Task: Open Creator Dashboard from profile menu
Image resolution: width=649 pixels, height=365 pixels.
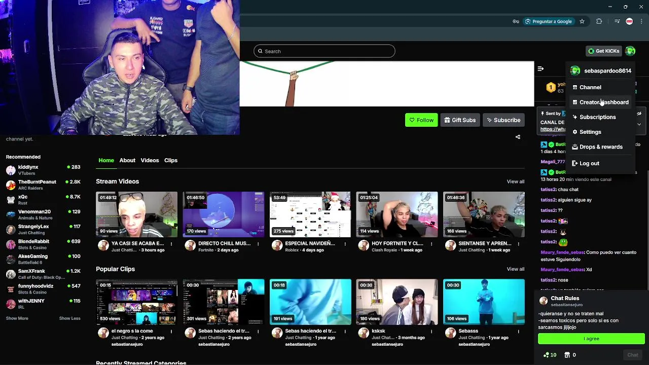Action: (600, 102)
